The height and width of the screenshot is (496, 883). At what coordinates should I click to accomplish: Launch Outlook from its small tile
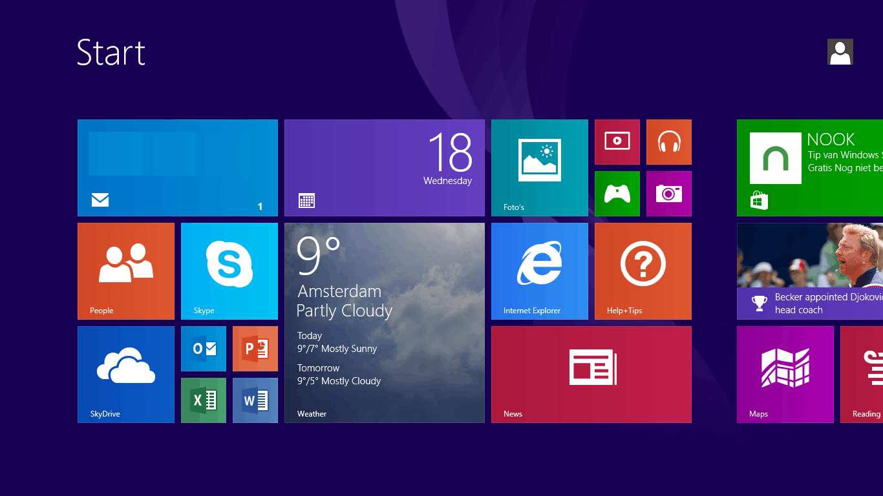pos(204,349)
